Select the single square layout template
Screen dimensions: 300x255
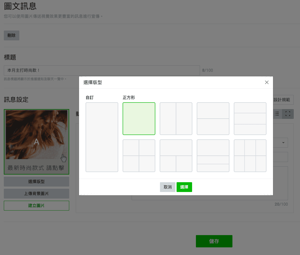click(139, 119)
